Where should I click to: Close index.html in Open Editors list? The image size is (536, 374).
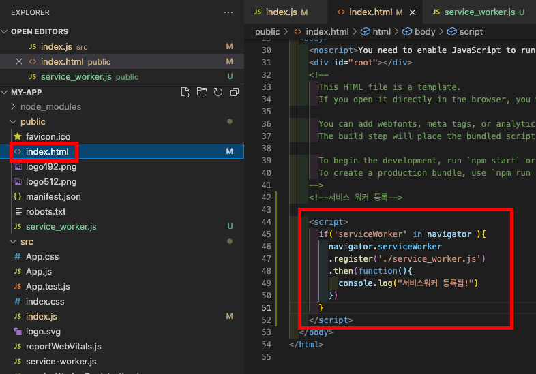(19, 61)
